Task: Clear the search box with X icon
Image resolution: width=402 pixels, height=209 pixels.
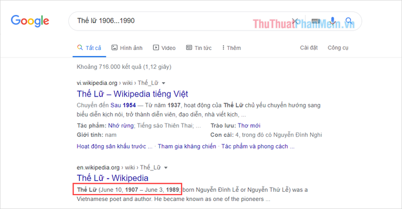Action: point(295,21)
